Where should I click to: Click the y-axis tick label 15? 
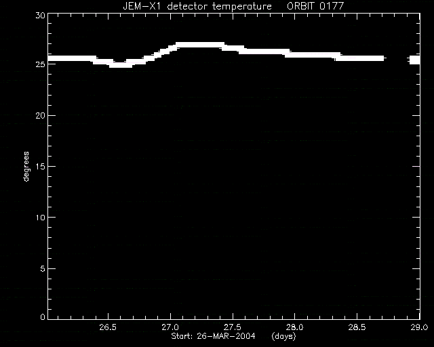click(41, 167)
